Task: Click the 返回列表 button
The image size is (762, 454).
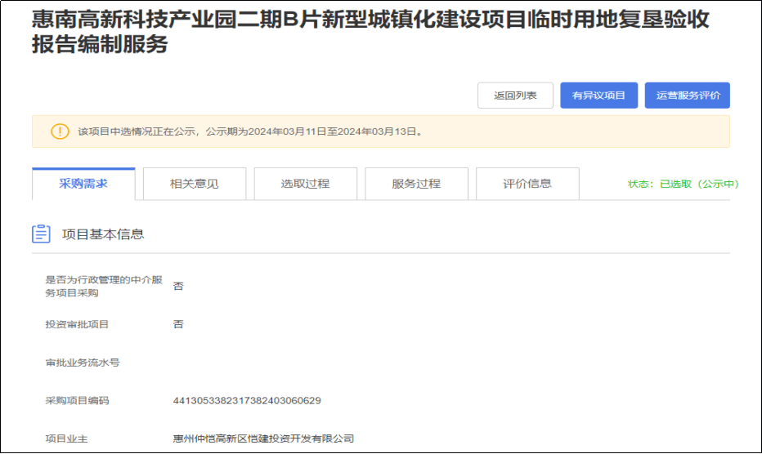Action: point(515,96)
